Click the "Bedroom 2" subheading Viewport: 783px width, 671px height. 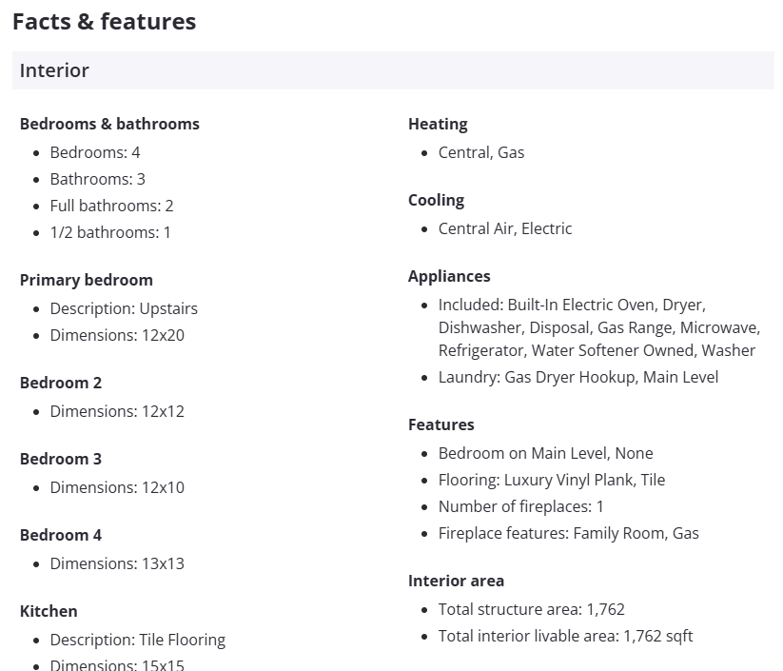click(x=60, y=383)
